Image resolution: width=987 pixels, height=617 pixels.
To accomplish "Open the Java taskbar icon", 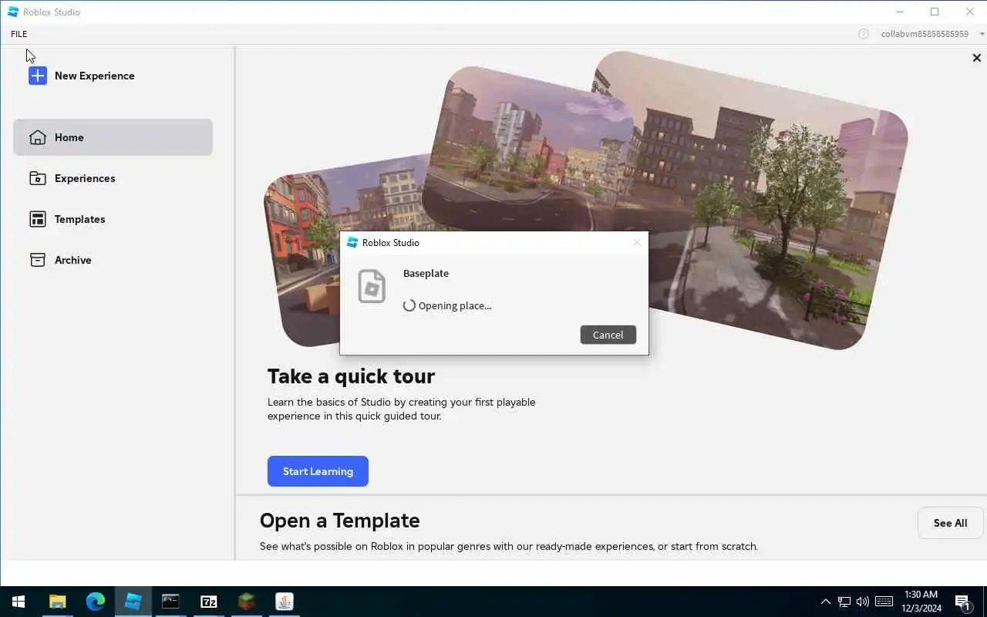I will (x=284, y=602).
